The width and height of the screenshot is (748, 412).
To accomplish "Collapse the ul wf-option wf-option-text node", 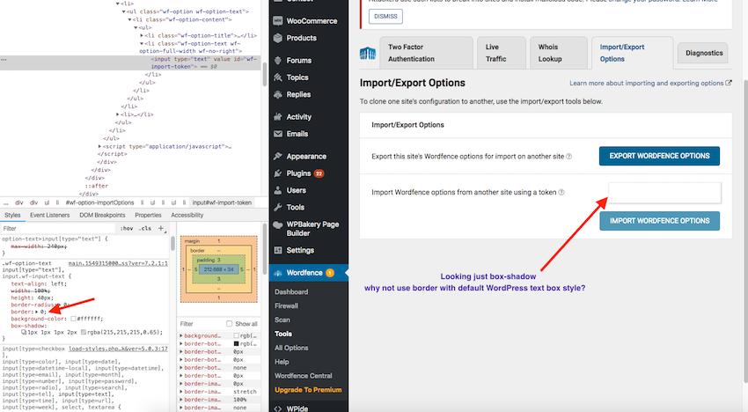I will pyautogui.click(x=123, y=11).
